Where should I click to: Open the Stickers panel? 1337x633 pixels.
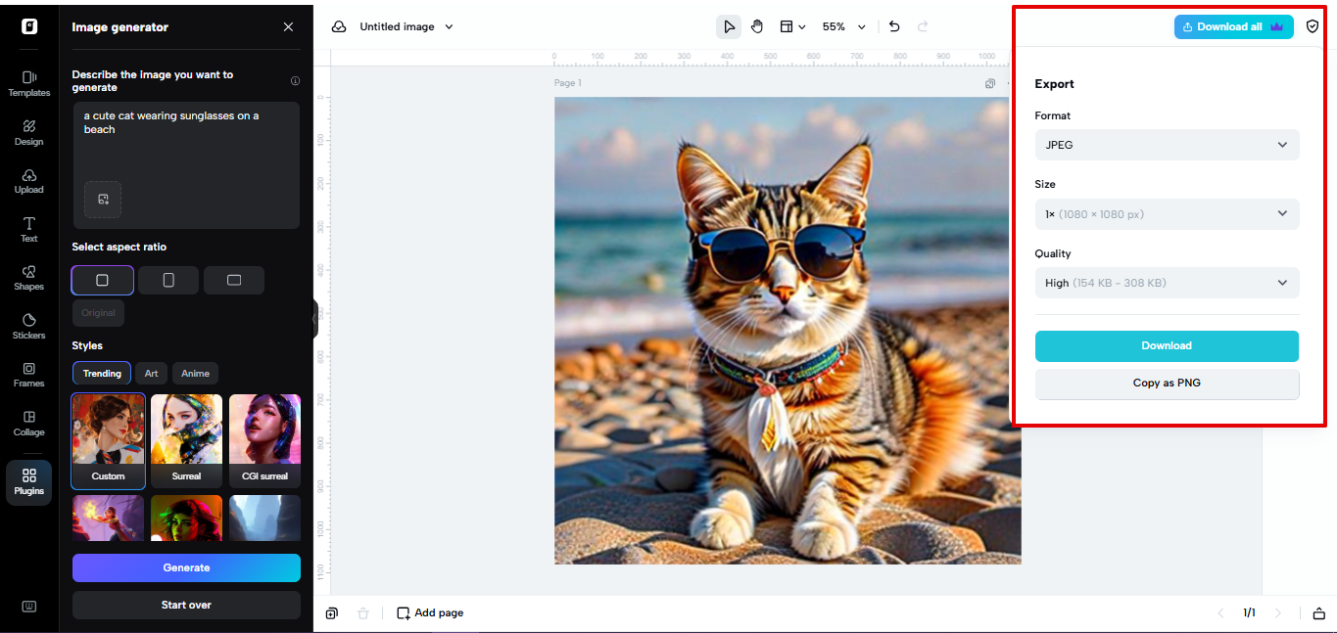(x=28, y=326)
